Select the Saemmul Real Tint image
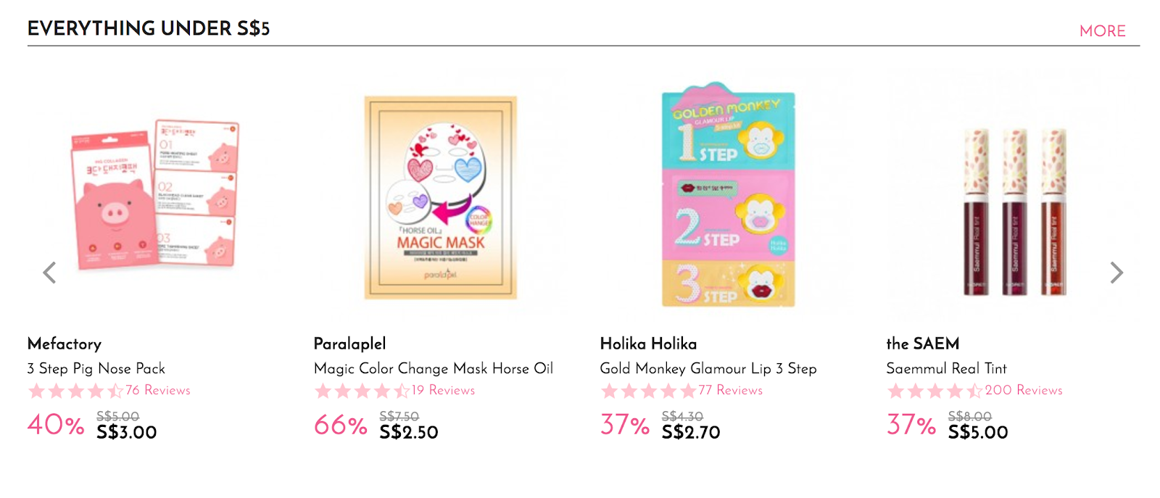This screenshot has height=498, width=1160. coord(1015,210)
